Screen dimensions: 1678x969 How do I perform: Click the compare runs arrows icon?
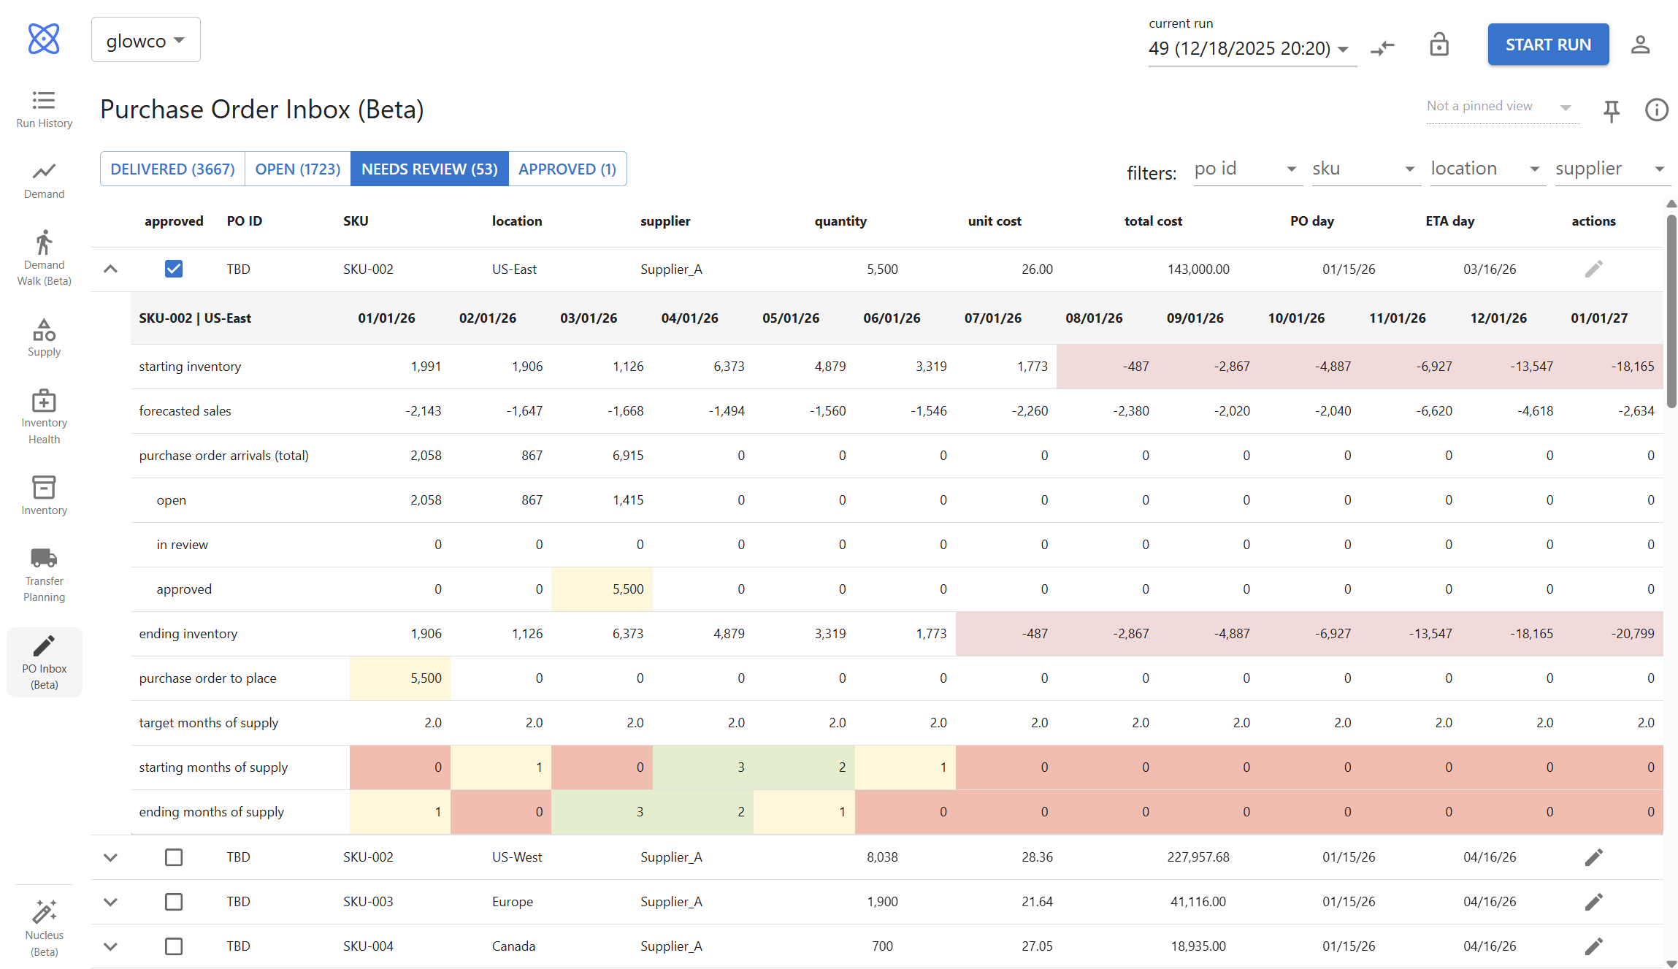coord(1382,47)
